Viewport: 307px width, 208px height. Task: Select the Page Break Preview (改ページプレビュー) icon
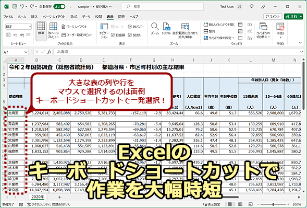53,30
